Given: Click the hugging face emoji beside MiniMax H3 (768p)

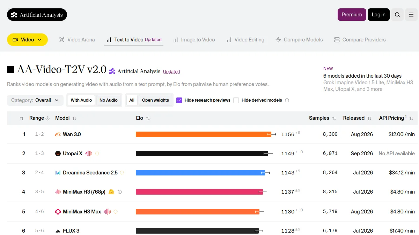Looking at the screenshot, I should tap(111, 192).
